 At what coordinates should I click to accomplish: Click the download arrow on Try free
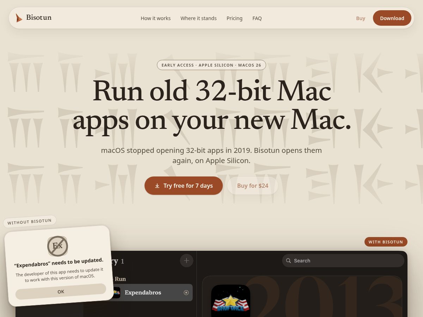[x=157, y=186]
